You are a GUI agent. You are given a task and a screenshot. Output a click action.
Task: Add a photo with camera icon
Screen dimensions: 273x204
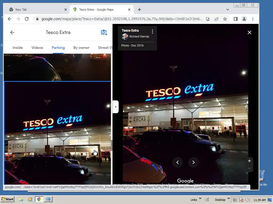104,32
